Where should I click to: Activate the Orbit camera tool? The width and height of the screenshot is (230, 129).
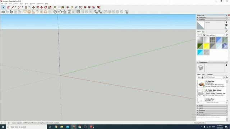68,7
